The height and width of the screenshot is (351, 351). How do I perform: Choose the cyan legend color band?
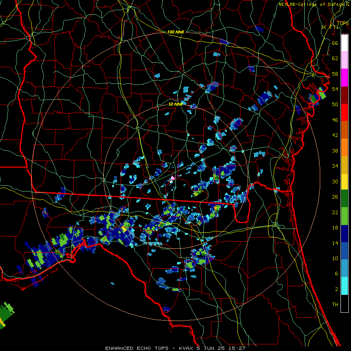(x=344, y=285)
